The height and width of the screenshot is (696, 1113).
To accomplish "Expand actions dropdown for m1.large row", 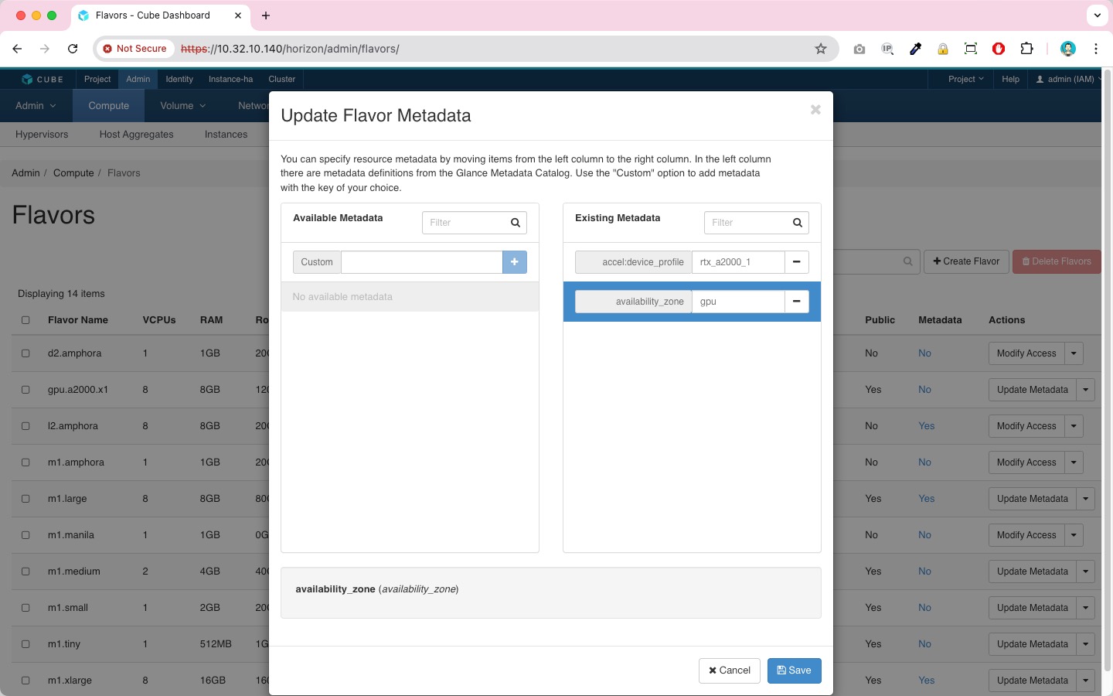I will [x=1086, y=499].
